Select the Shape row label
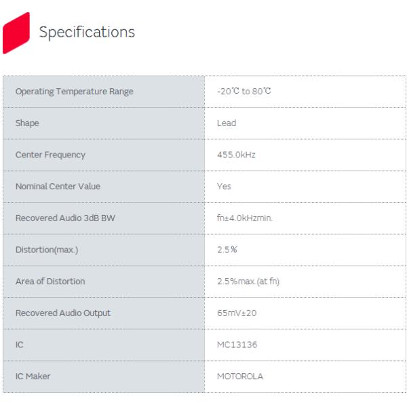407x407 pixels. pyautogui.click(x=27, y=123)
